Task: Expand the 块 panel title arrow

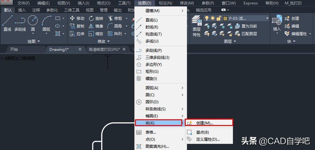Action: 294,41
